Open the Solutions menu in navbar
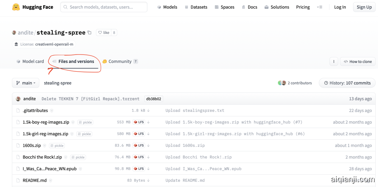Viewport: 378px width, 187px height. point(276,7)
